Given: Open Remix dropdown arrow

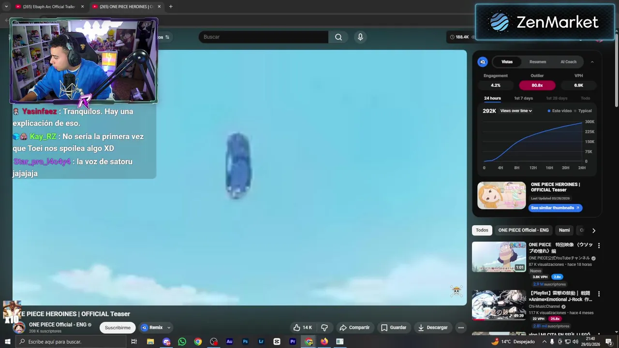Looking at the screenshot, I should tap(168, 328).
